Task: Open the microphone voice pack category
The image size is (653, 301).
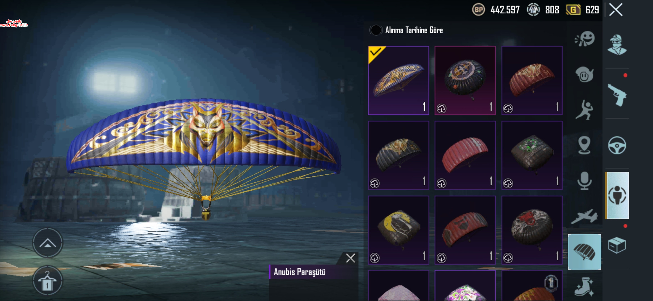Action: click(x=584, y=181)
